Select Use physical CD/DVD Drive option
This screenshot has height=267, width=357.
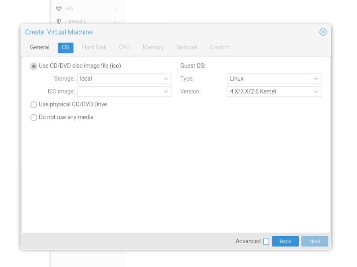[x=34, y=105]
